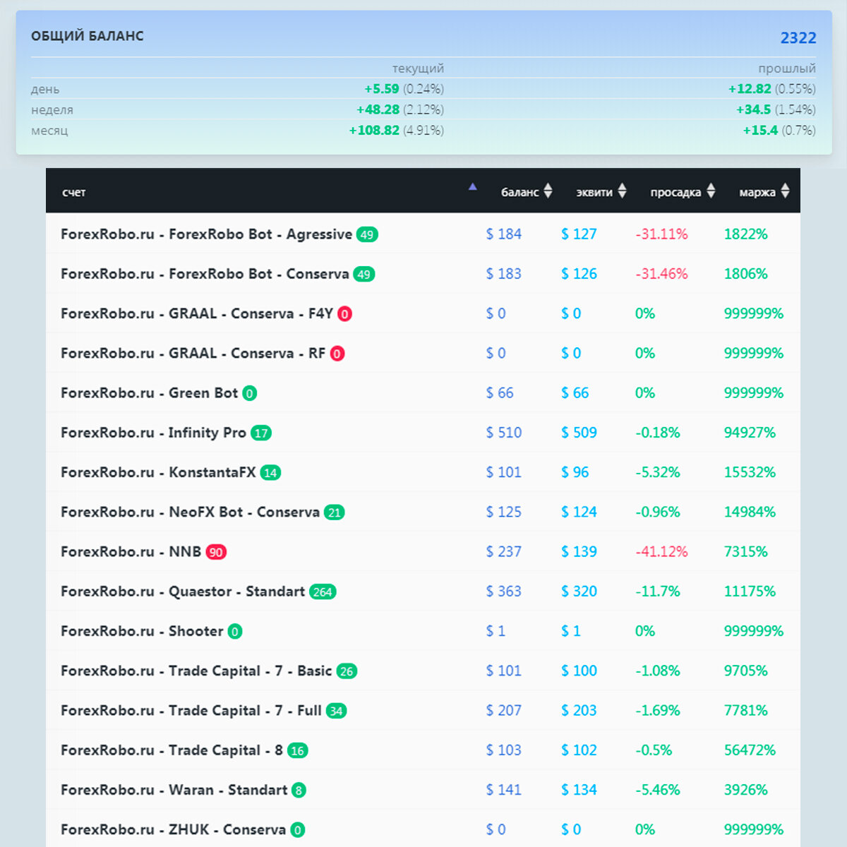Screen dimensions: 847x847
Task: Click the ОБЩИЙ БАЛАНС heading
Action: point(88,36)
